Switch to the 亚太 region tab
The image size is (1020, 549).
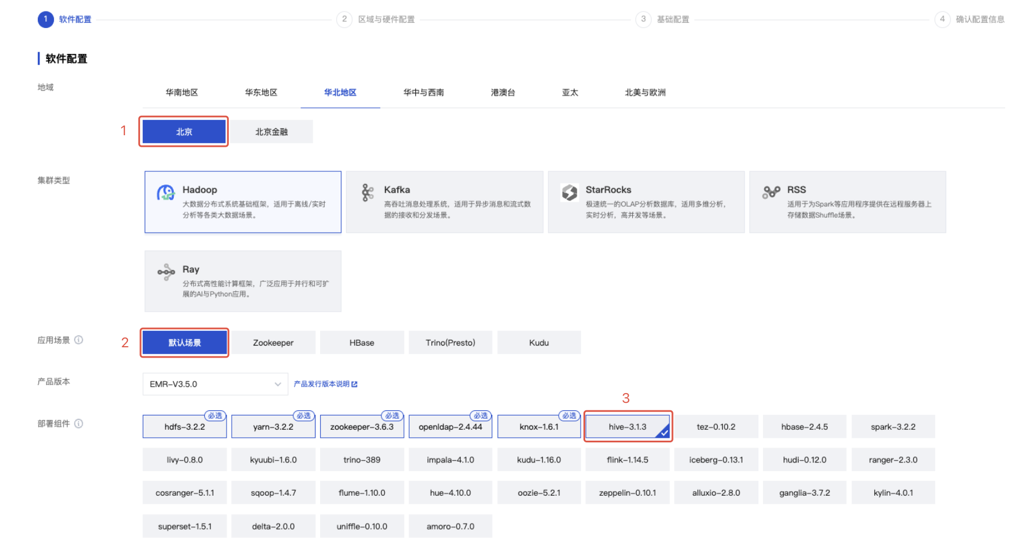[x=570, y=92]
